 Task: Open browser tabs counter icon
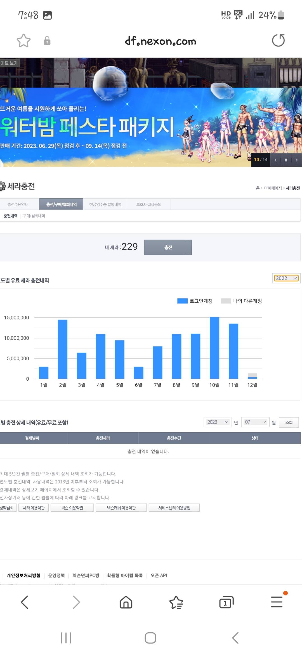226,602
